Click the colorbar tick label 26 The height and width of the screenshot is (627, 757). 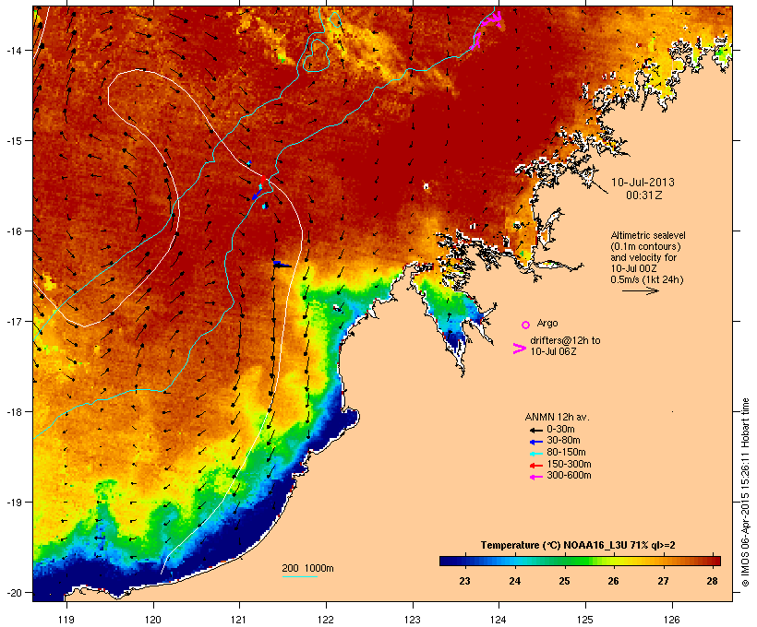(x=613, y=581)
